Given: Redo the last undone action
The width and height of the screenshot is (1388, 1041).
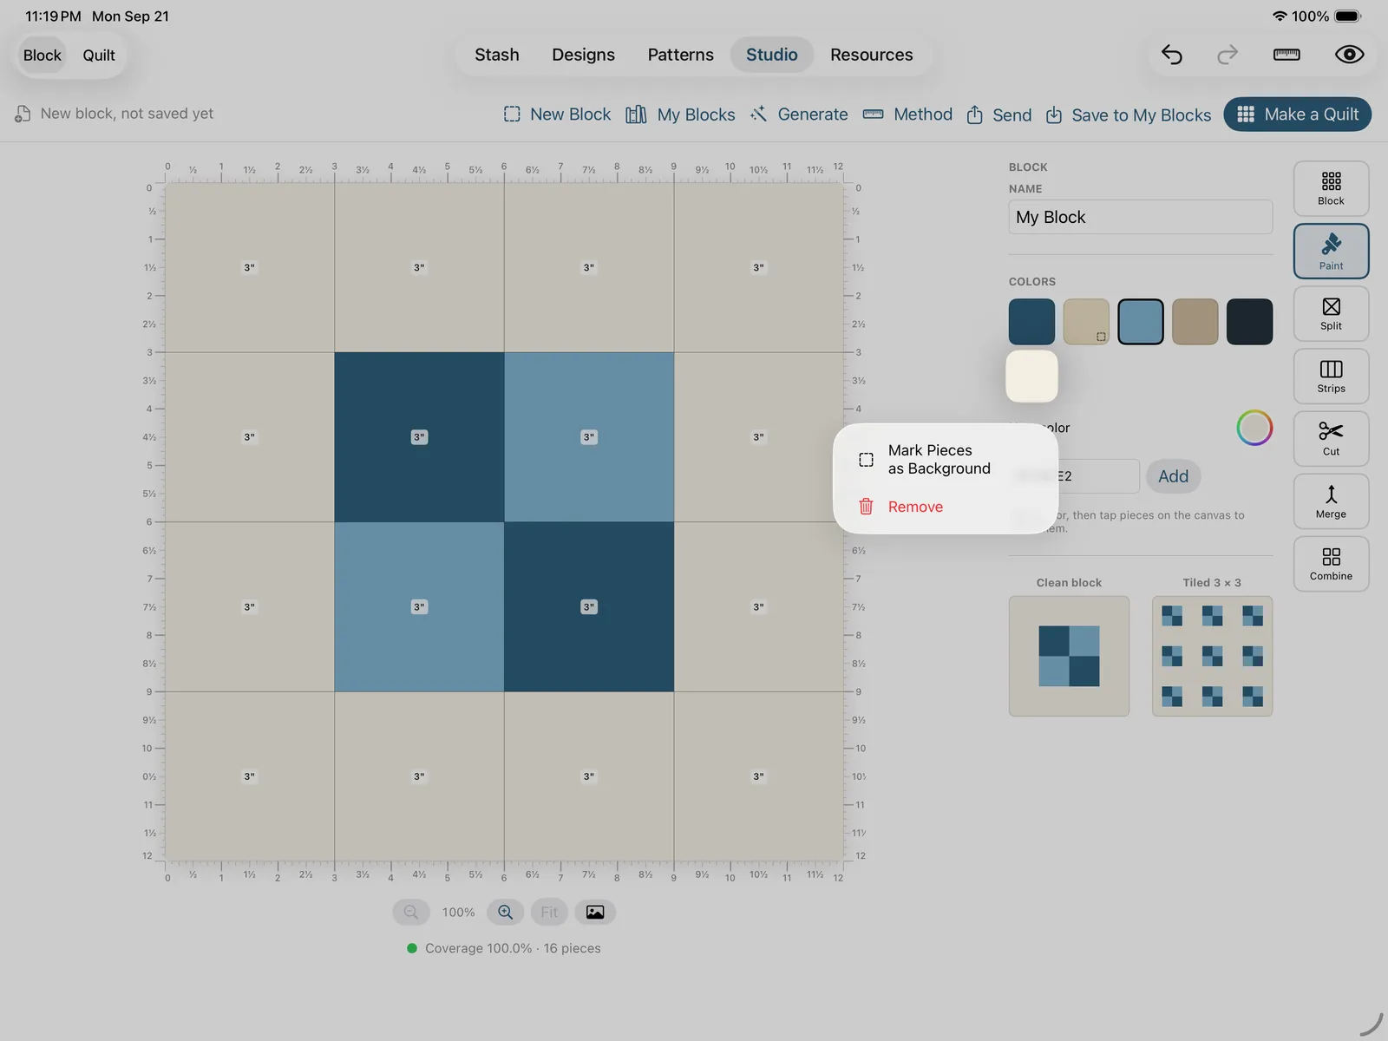Looking at the screenshot, I should pyautogui.click(x=1228, y=55).
